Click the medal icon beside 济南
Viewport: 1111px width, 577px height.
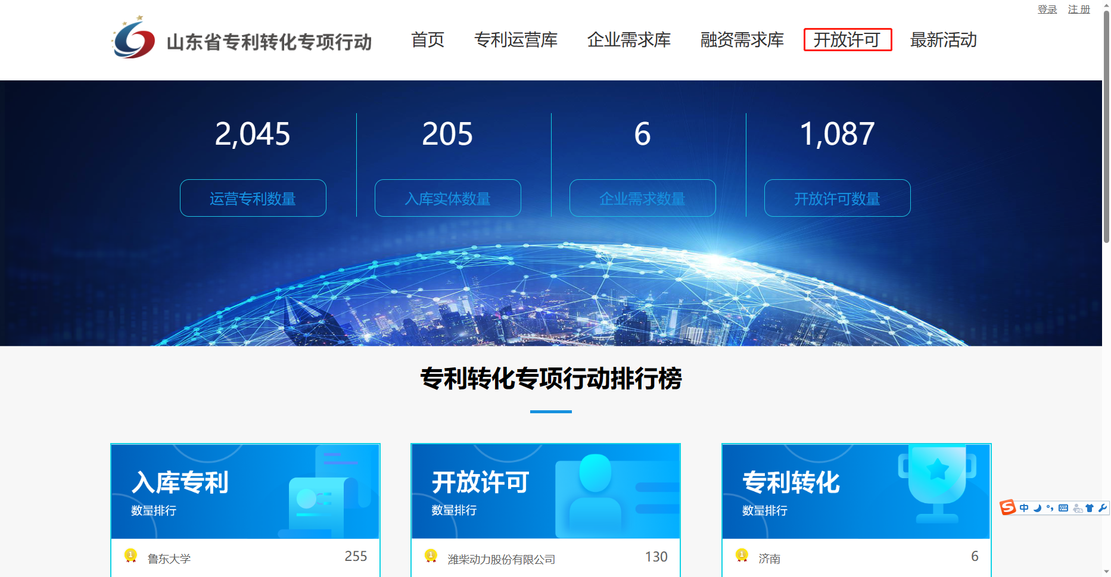[742, 556]
